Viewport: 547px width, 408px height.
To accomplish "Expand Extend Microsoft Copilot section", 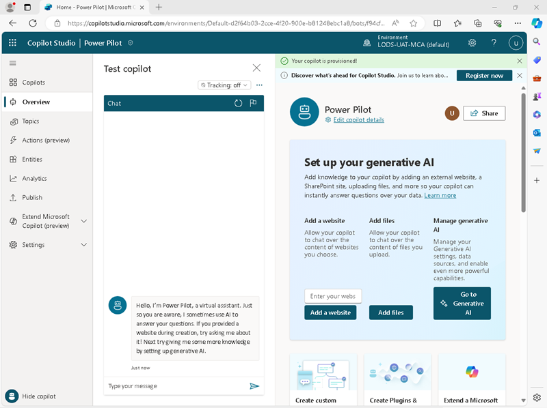I will pos(84,221).
